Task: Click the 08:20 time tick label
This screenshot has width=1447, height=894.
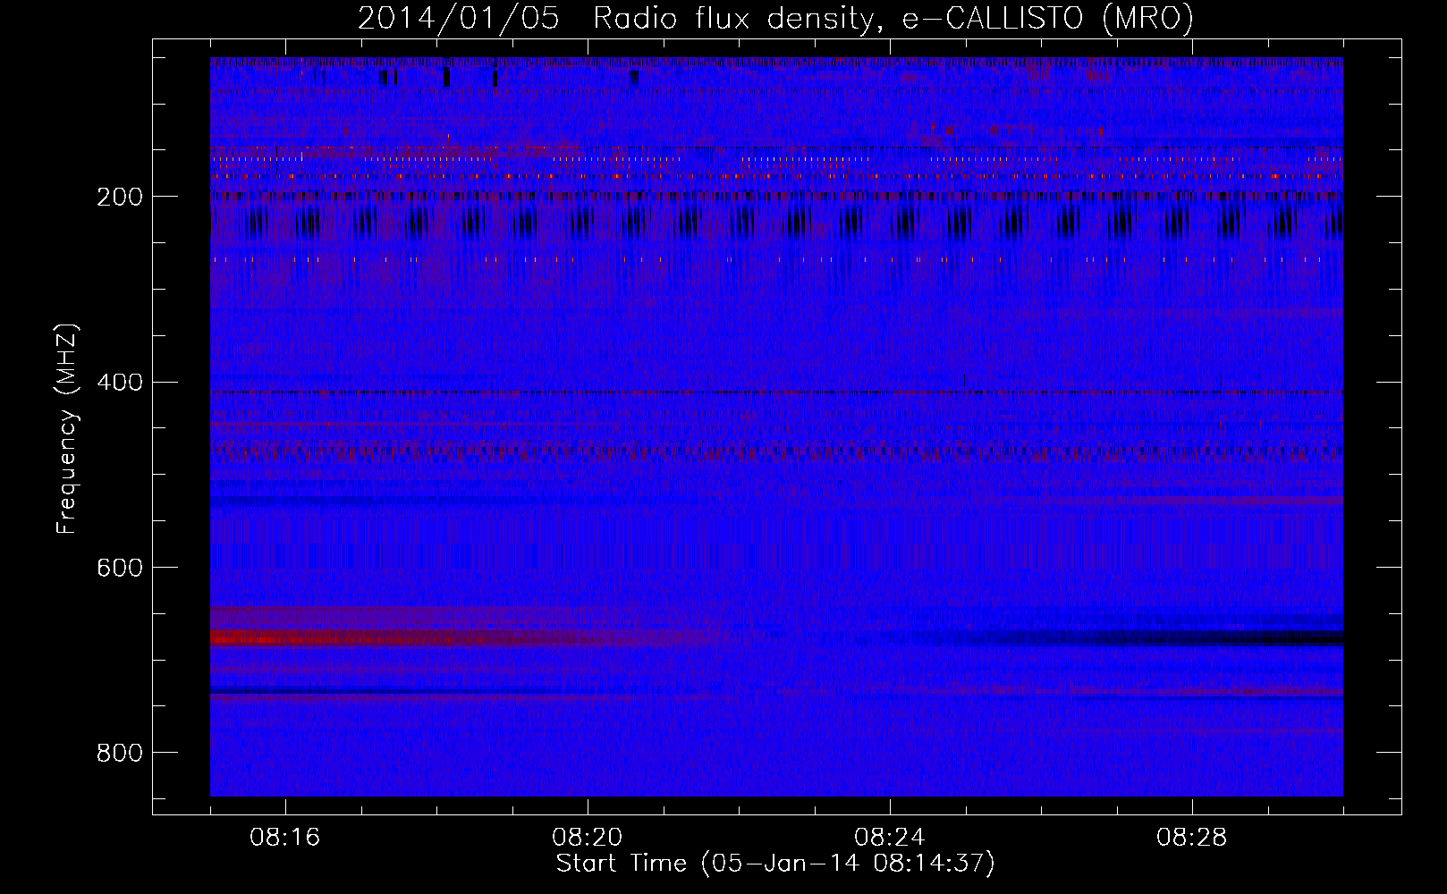Action: (x=588, y=838)
